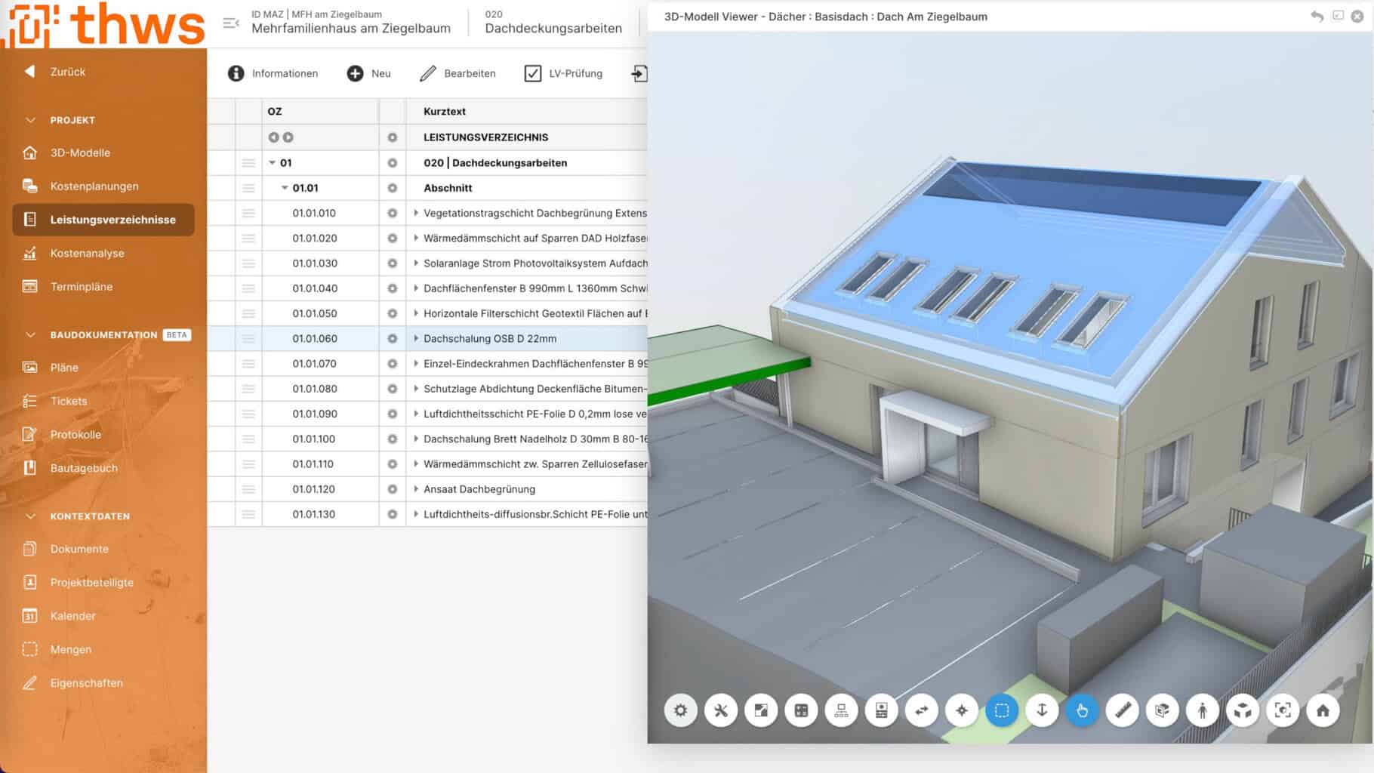The width and height of the screenshot is (1374, 773).
Task: Click the swap arrows icon in viewer
Action: 922,710
